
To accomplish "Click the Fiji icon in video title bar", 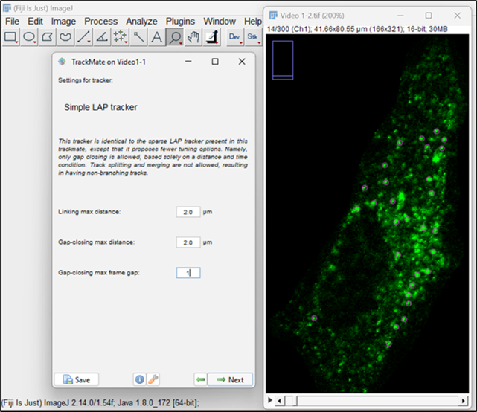I will pos(274,15).
